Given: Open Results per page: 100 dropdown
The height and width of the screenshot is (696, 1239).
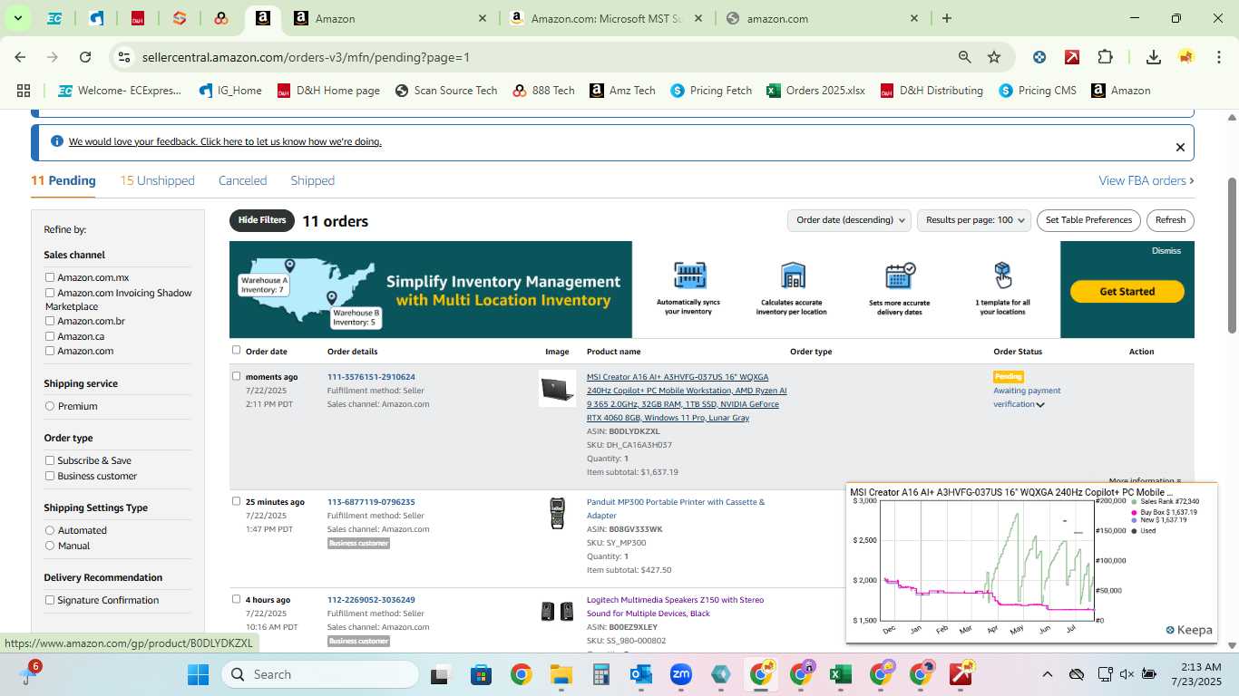Looking at the screenshot, I should 975,220.
